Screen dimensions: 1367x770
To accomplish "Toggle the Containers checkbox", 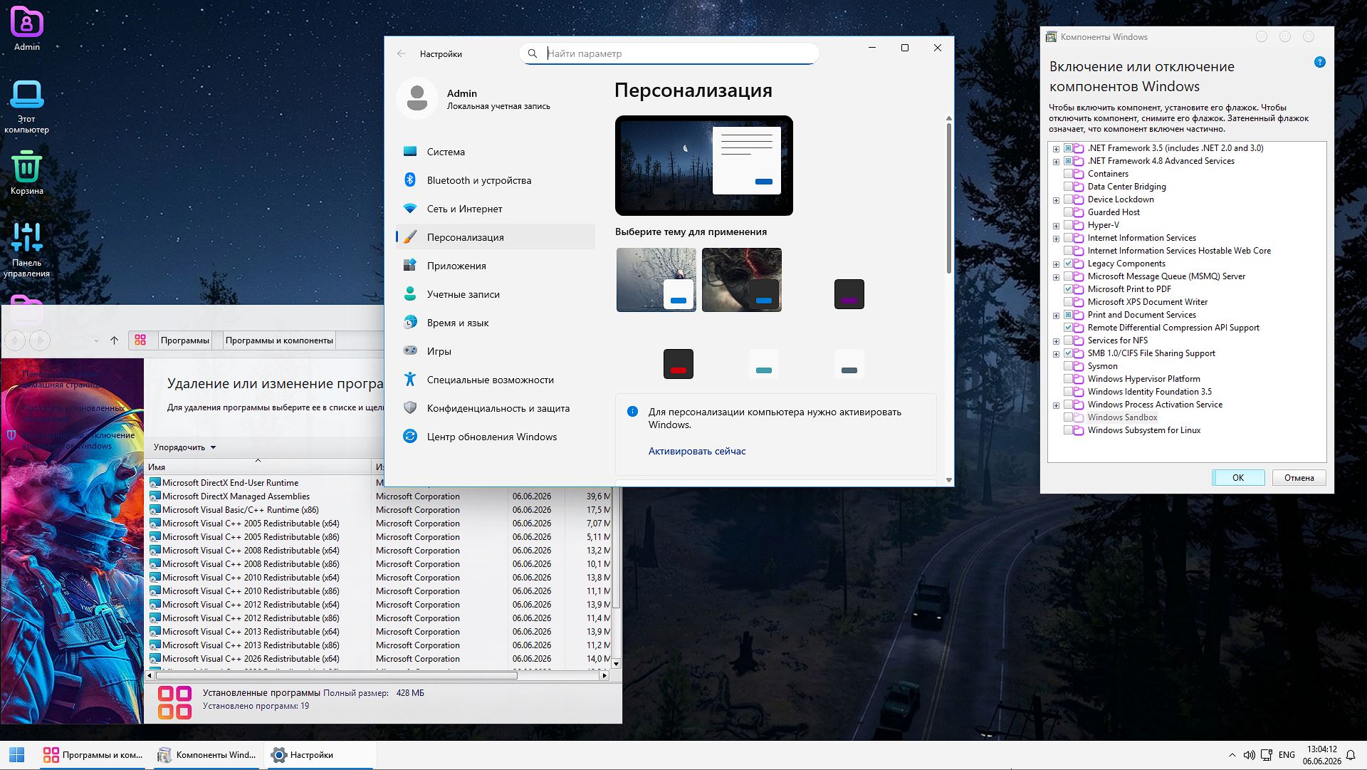I will tap(1068, 174).
